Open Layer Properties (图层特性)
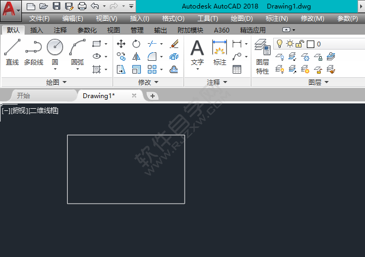Viewport: 365px width, 257px height. point(263,57)
